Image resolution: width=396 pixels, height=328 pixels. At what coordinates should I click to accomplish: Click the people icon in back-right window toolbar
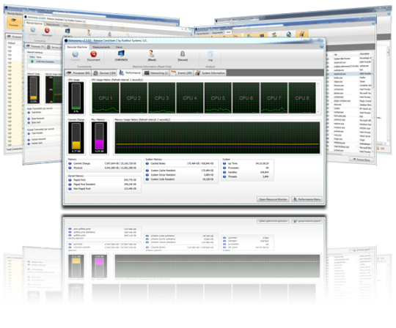[274, 35]
